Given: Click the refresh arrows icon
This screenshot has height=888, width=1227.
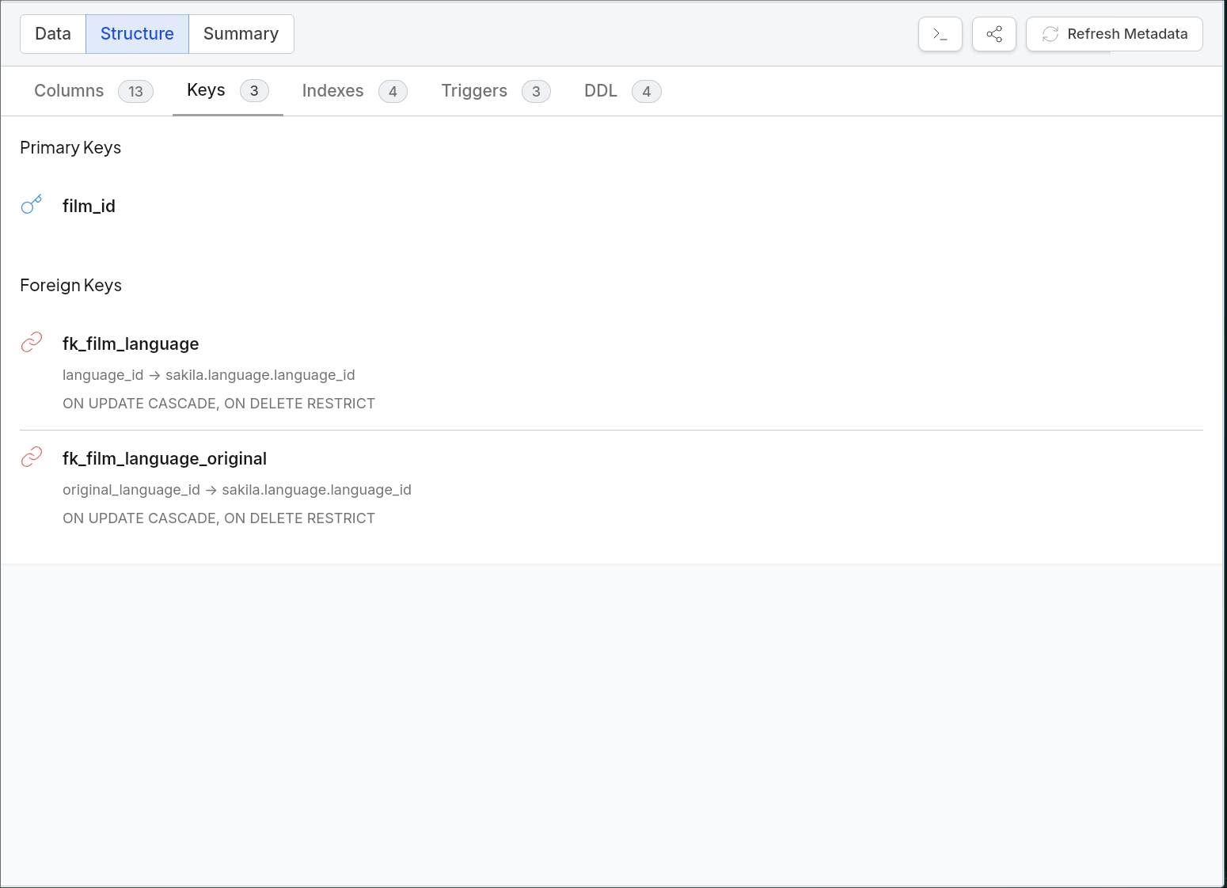Looking at the screenshot, I should pyautogui.click(x=1050, y=34).
